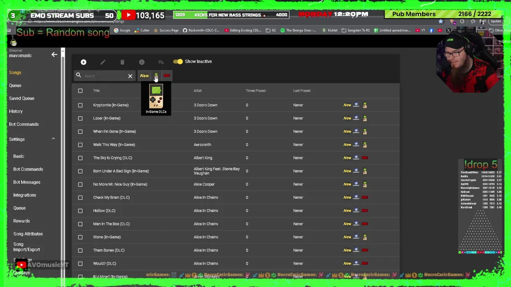The height and width of the screenshot is (287, 511).
Task: Select the Them Bones (DLC) checkbox
Action: [x=80, y=250]
